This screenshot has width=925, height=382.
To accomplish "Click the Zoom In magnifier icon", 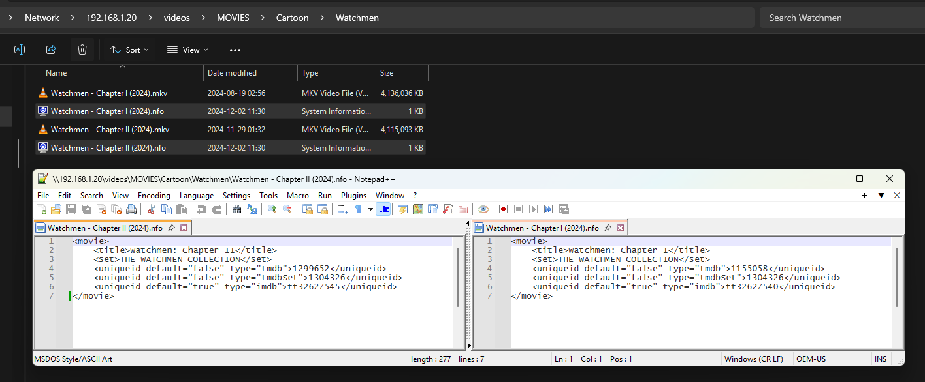I will 272,209.
